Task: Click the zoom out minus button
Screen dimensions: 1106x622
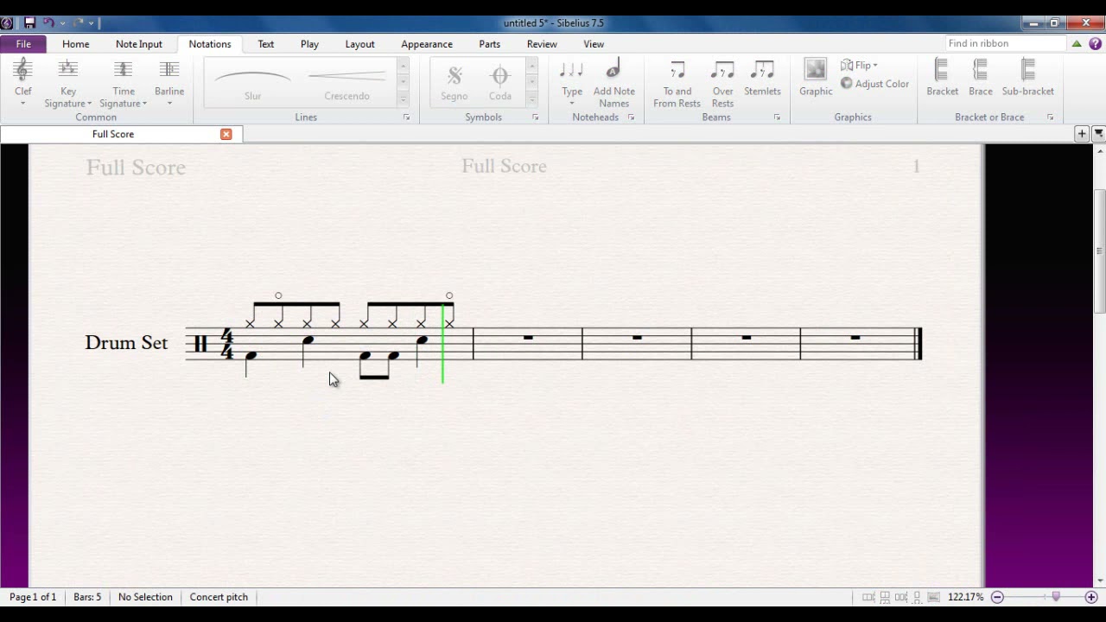Action: [997, 597]
